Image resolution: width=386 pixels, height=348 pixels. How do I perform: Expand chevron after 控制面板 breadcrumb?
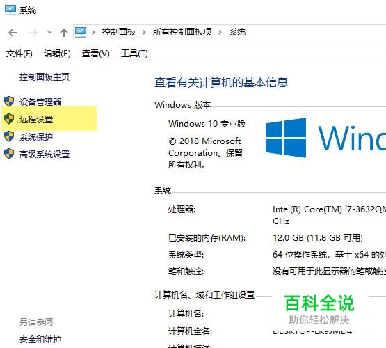[x=144, y=32]
